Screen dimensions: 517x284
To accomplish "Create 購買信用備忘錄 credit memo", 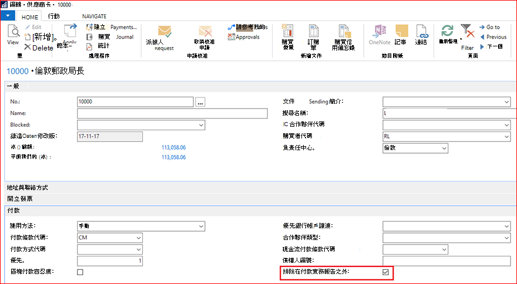I will point(343,37).
